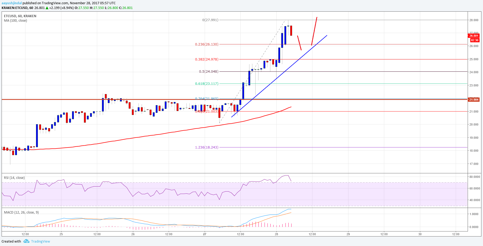Open aayushjindal author profile link

pyautogui.click(x=12, y=3)
